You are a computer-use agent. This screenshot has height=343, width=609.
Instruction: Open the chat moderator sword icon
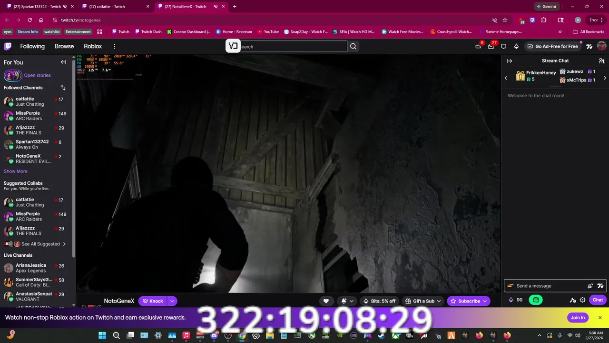coord(573,300)
